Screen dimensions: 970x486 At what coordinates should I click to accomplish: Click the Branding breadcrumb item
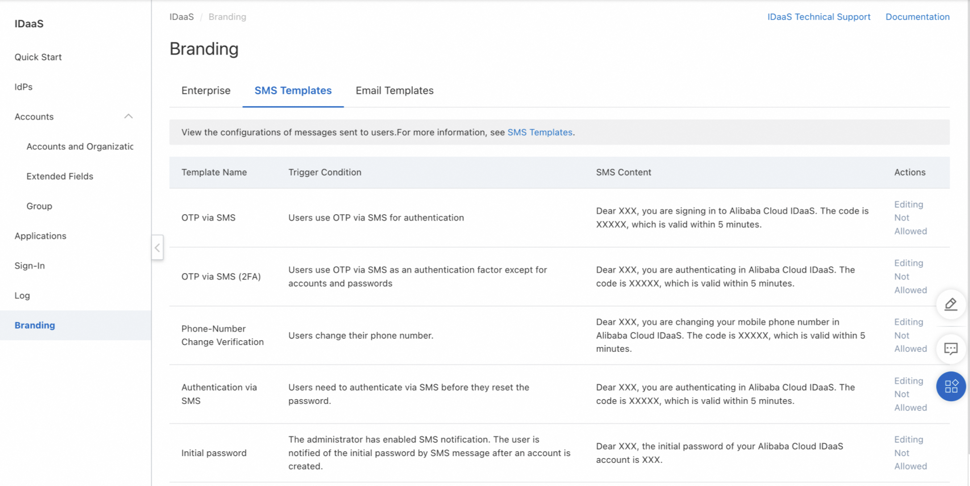click(227, 17)
